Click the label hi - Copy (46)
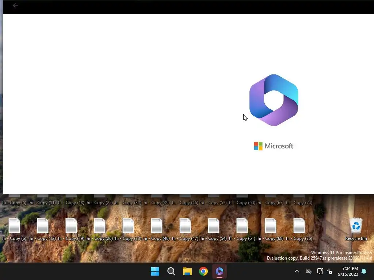The height and width of the screenshot is (280, 374). tap(185, 203)
